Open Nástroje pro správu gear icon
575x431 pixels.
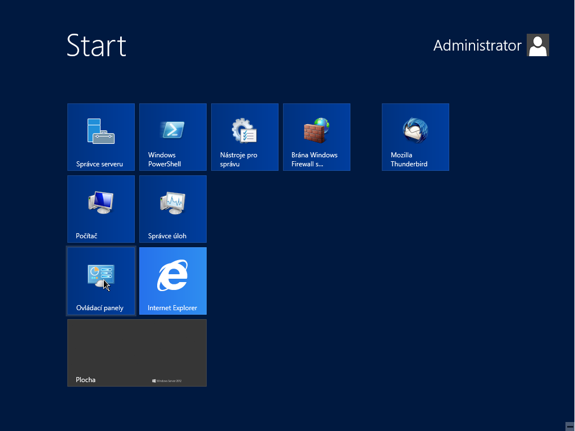tap(245, 130)
